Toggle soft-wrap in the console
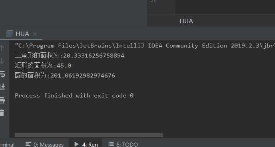The width and height of the screenshot is (275, 147). (x=2, y=74)
